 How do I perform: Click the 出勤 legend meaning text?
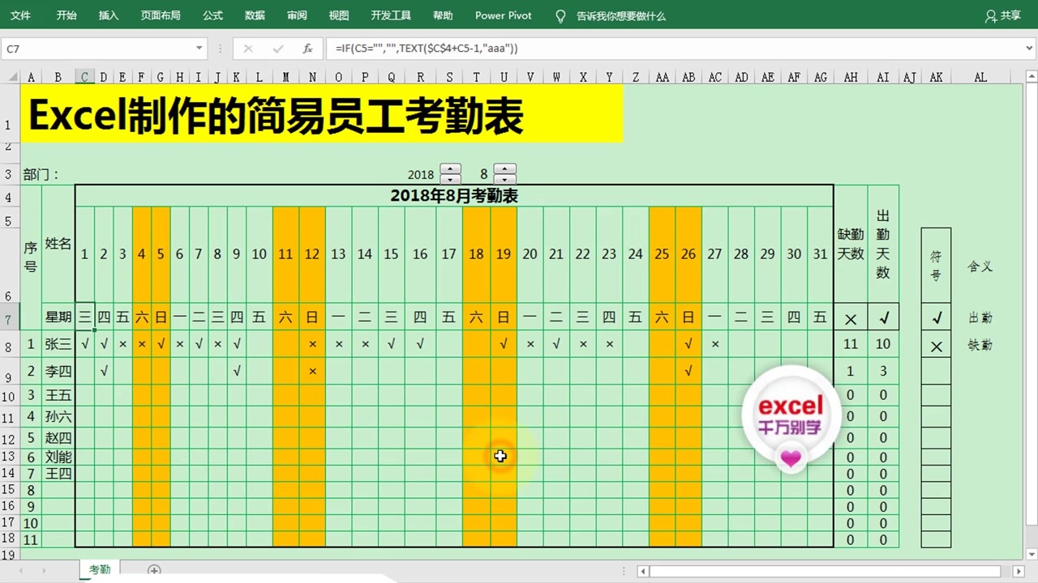(980, 318)
